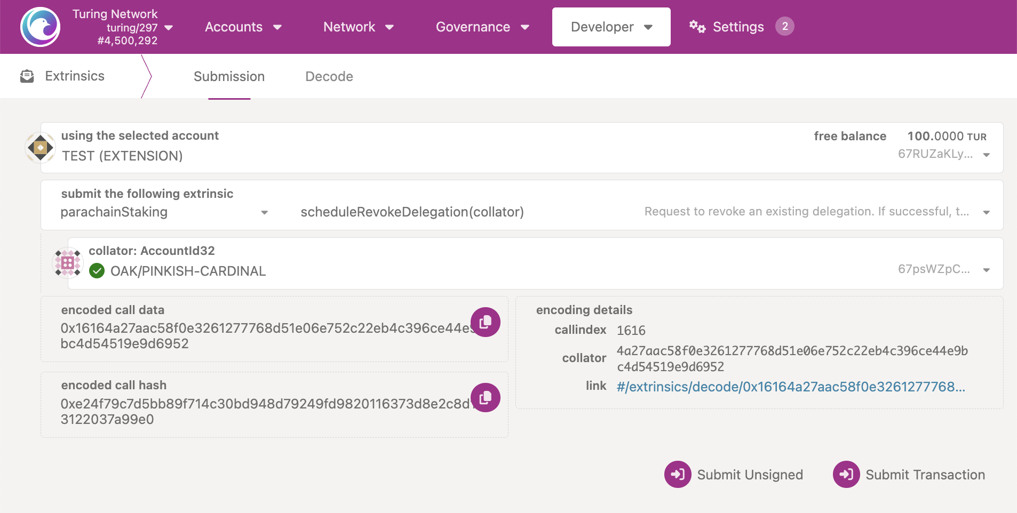Copy the encoded call data
The height and width of the screenshot is (513, 1017).
click(486, 322)
